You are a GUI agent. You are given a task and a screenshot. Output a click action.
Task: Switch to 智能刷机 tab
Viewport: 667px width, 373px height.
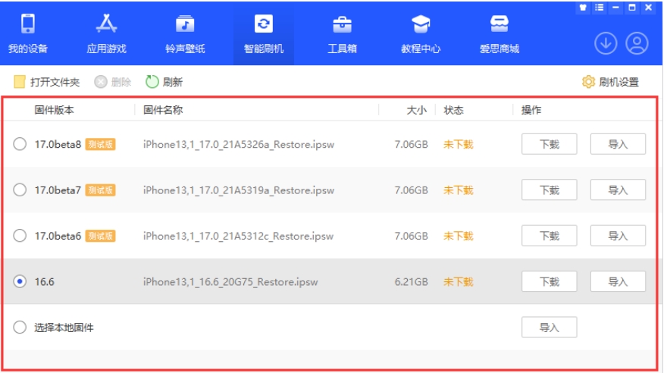click(x=263, y=34)
